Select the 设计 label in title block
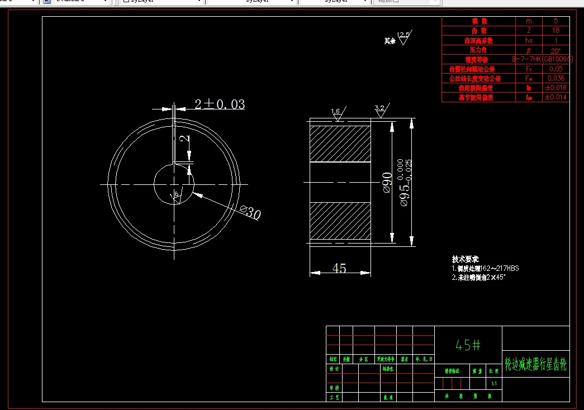The image size is (584, 410). (x=334, y=369)
